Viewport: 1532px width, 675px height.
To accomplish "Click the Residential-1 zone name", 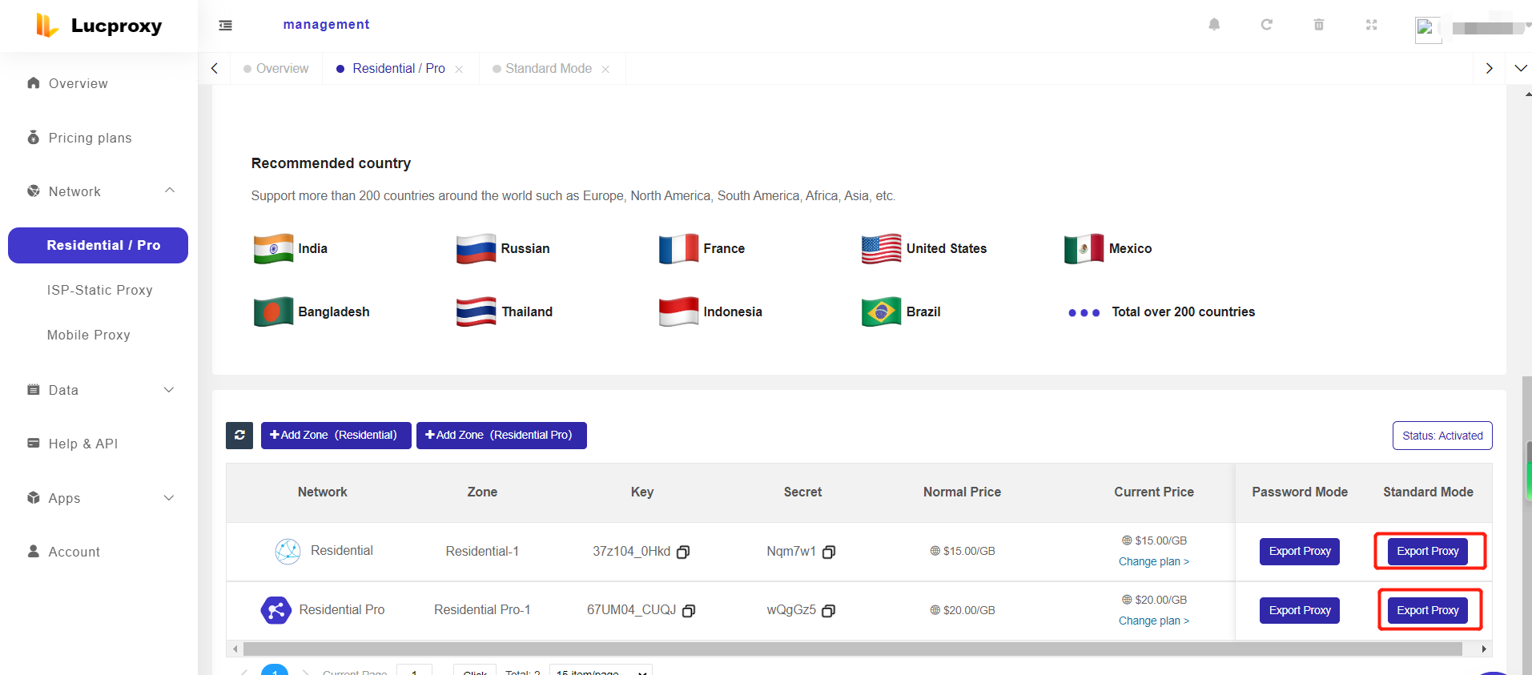I will [482, 552].
